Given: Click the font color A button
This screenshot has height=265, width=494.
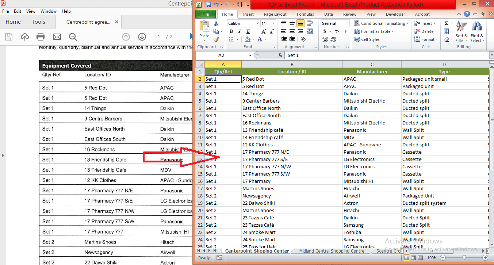Looking at the screenshot, I should pyautogui.click(x=260, y=39).
